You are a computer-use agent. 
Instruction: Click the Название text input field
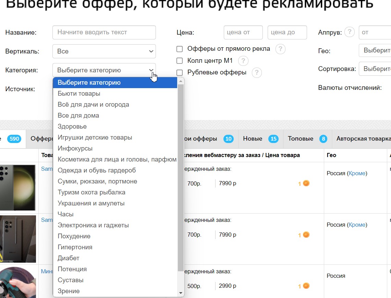104,33
